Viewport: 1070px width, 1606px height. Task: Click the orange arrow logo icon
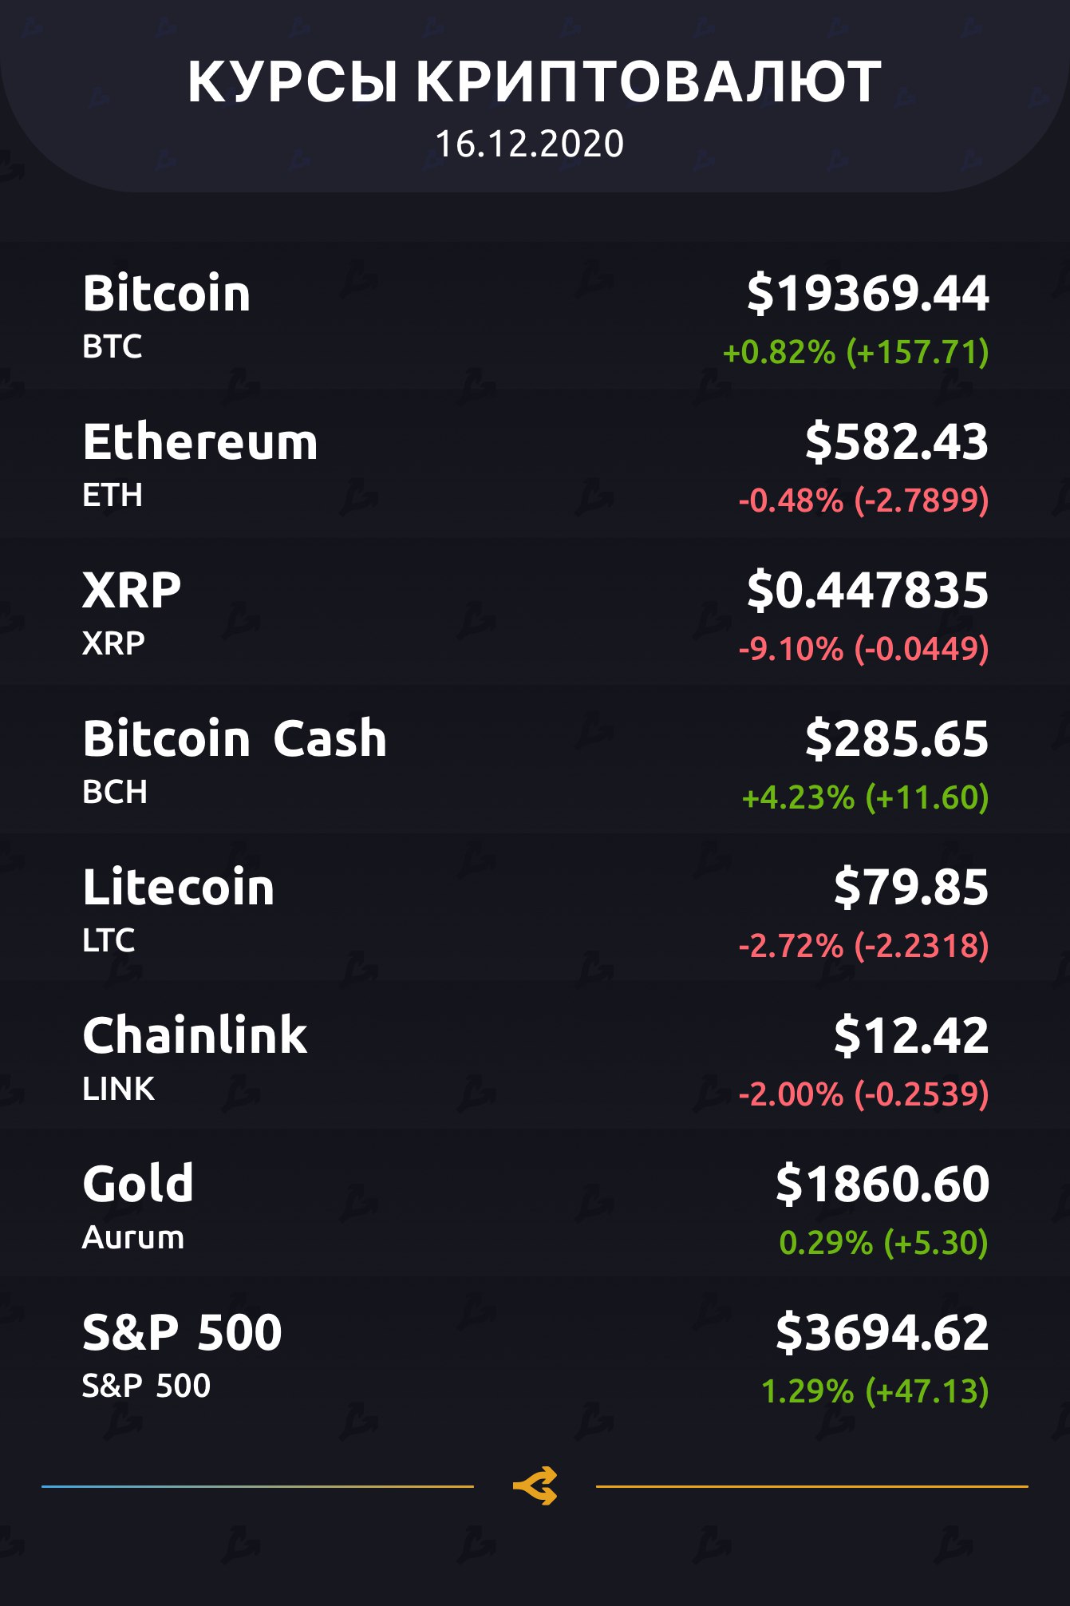tap(535, 1485)
